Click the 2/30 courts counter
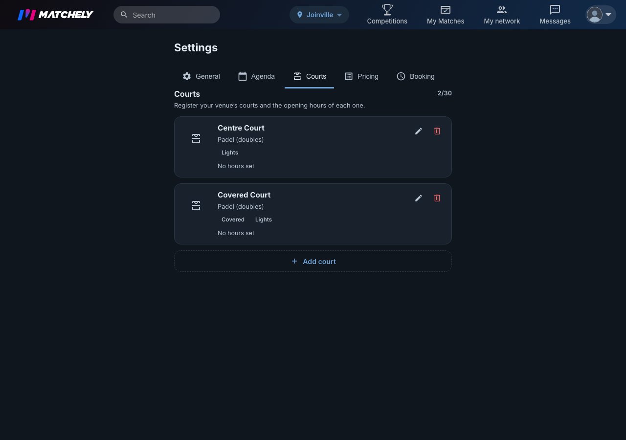This screenshot has width=626, height=440. click(445, 93)
